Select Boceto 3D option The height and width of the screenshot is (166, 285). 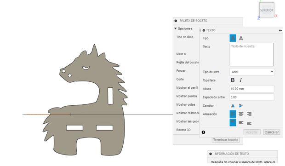tap(183, 130)
